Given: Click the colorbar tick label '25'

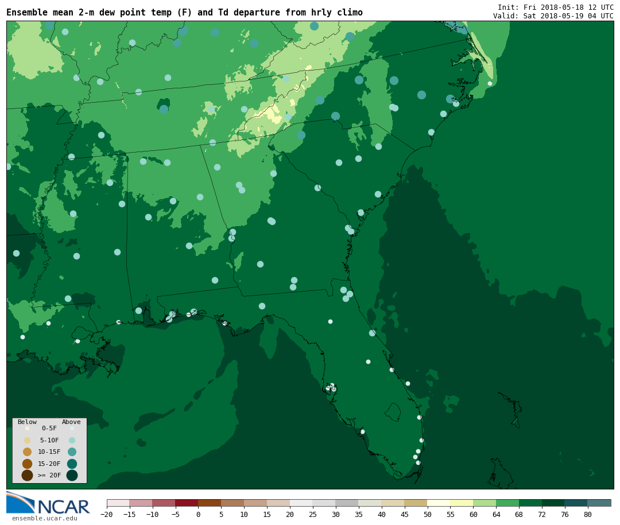Looking at the screenshot, I should click(x=313, y=514).
